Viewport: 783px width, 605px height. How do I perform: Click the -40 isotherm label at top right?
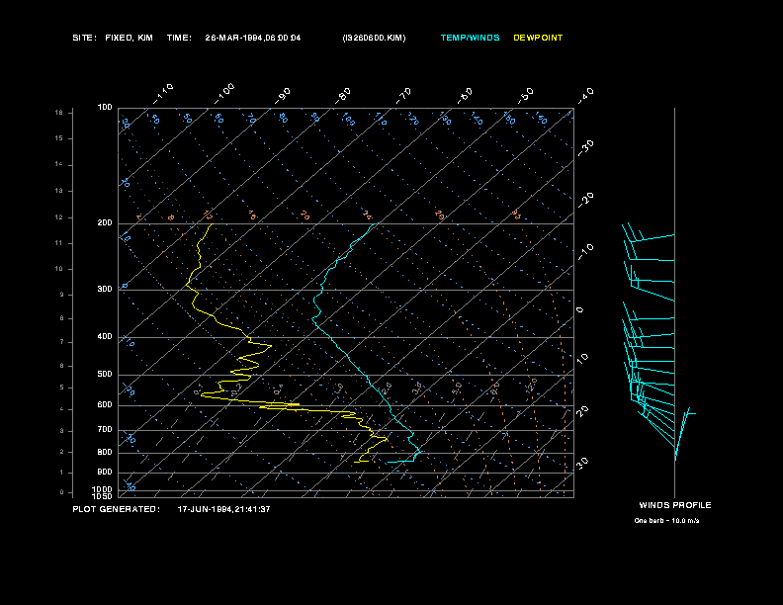point(585,95)
